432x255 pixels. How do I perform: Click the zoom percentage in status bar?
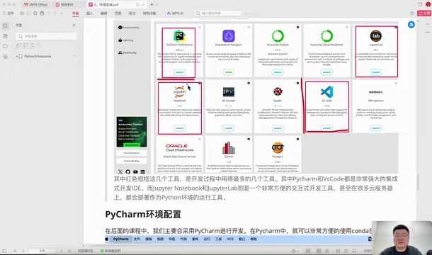click(368, 251)
